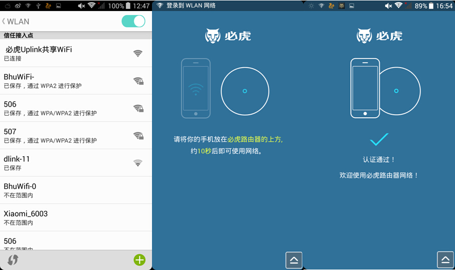455x270 pixels.
Task: Tap the locked signal icon for saved 506
Action: pyautogui.click(x=138, y=108)
